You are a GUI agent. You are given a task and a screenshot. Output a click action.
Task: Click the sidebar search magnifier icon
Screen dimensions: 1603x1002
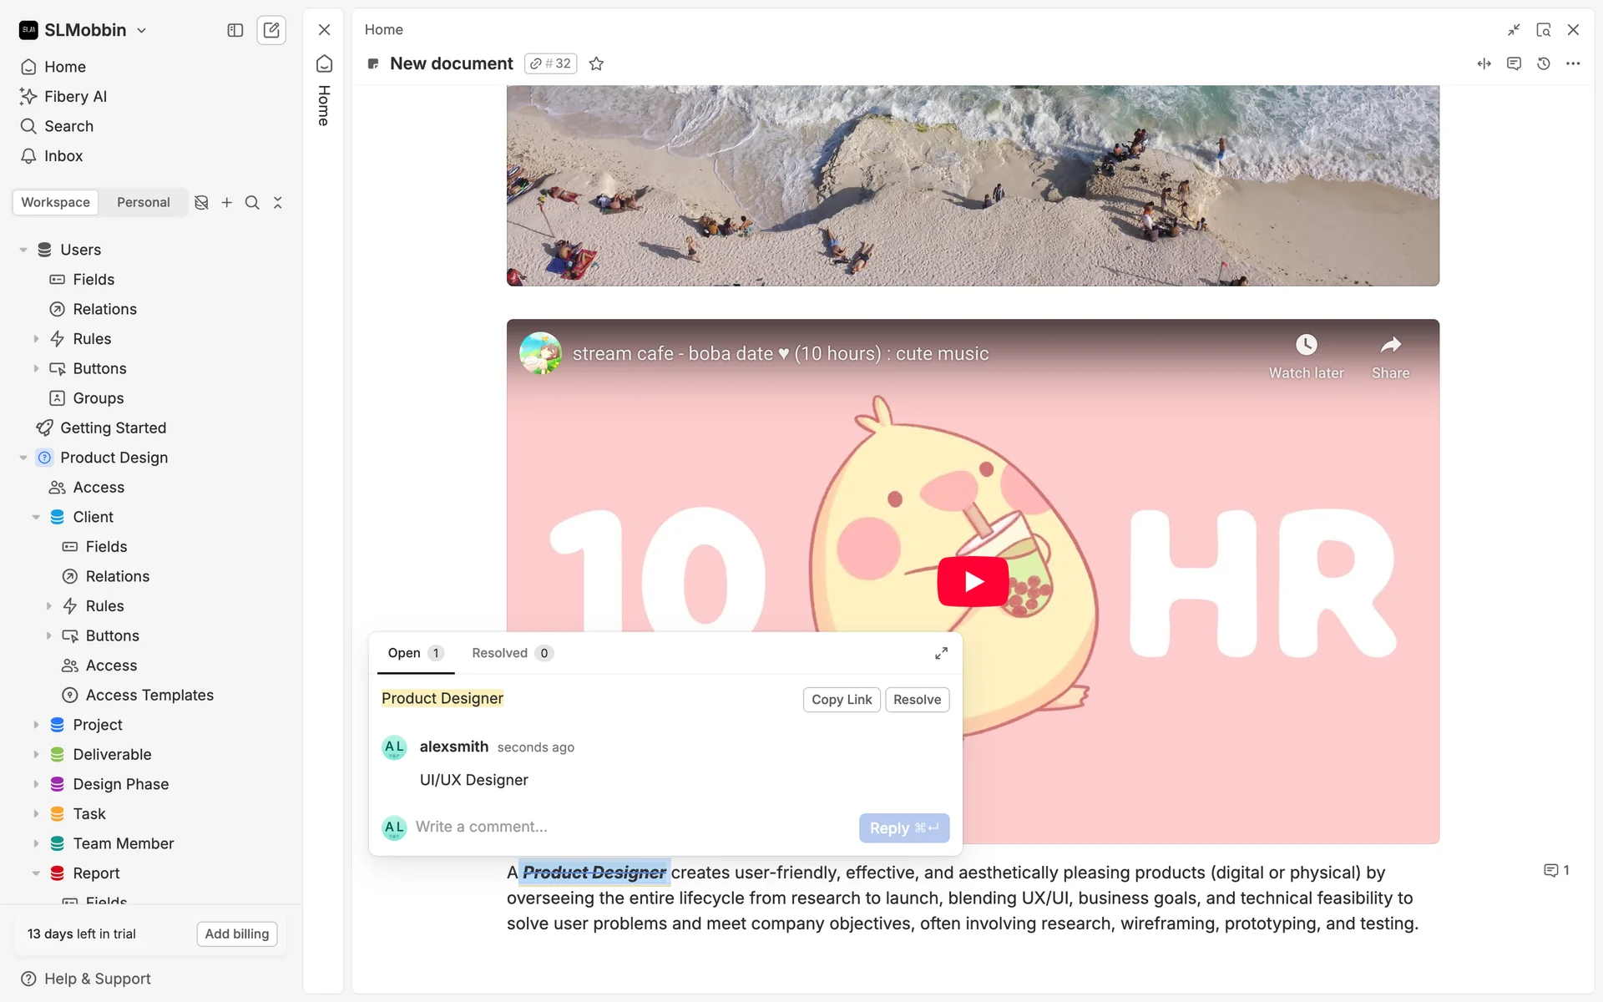coord(252,203)
